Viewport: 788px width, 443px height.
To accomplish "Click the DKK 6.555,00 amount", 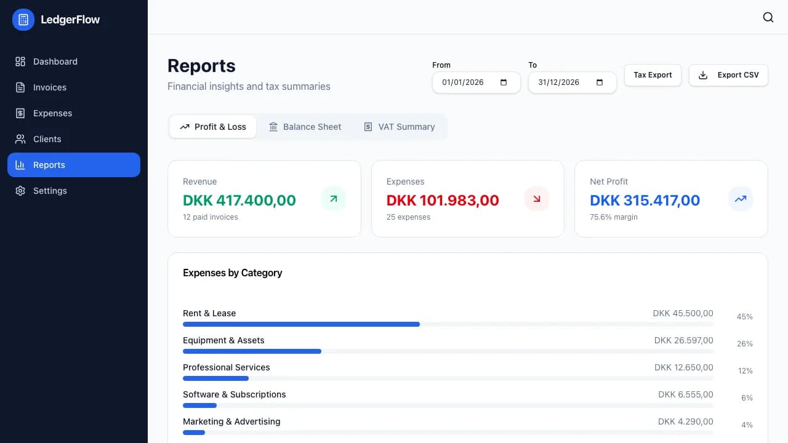I will (x=686, y=394).
